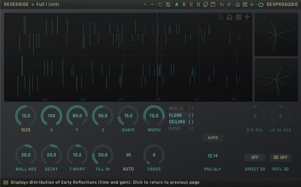Click the CROSS knob
Screen dimensions: 301x187
(x=154, y=155)
